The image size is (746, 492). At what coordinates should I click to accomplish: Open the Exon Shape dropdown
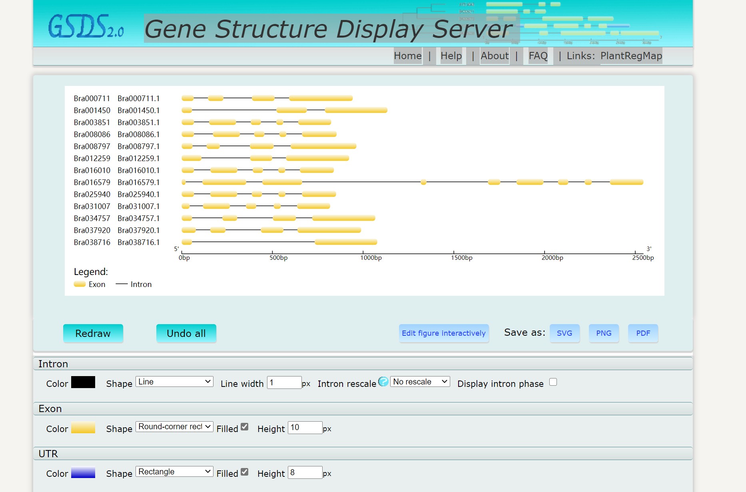click(x=174, y=426)
